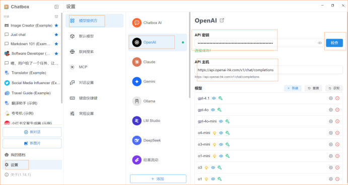The width and height of the screenshot is (348, 185).
Task: Open the 键盘快捷键 settings tab
Action: 94,98
